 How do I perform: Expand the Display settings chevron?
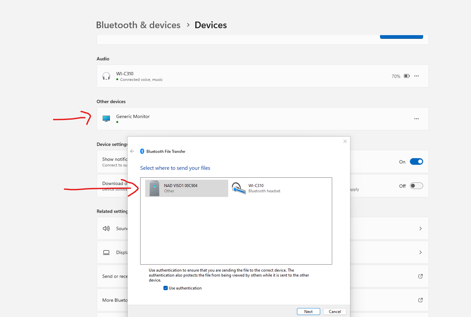(x=421, y=252)
